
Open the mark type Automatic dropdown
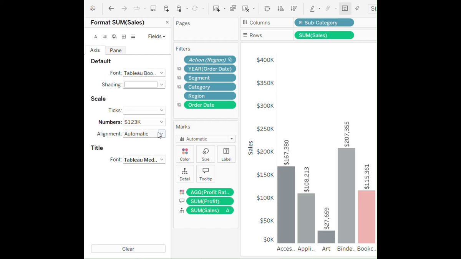click(x=206, y=139)
